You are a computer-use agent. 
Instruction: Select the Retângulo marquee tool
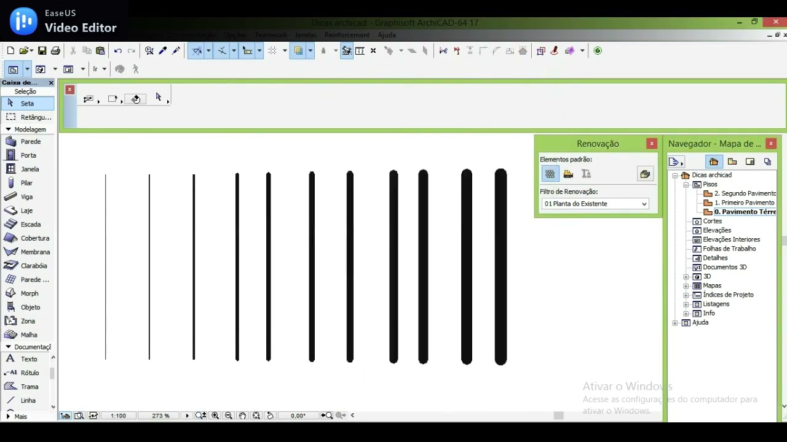[x=27, y=117]
